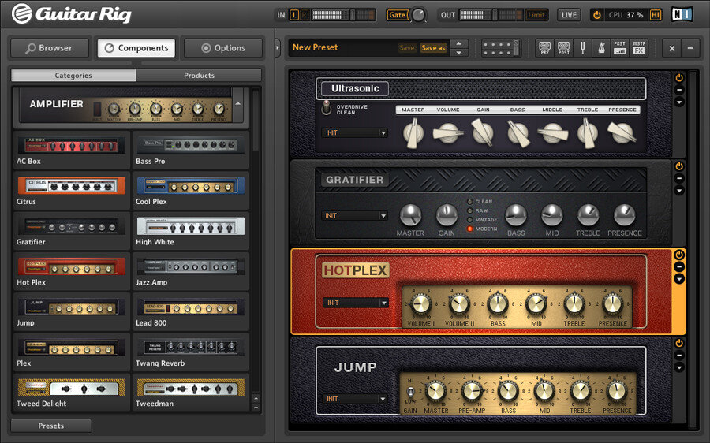Click the Jump Bass knob
Image resolution: width=710 pixels, height=443 pixels.
pos(508,391)
